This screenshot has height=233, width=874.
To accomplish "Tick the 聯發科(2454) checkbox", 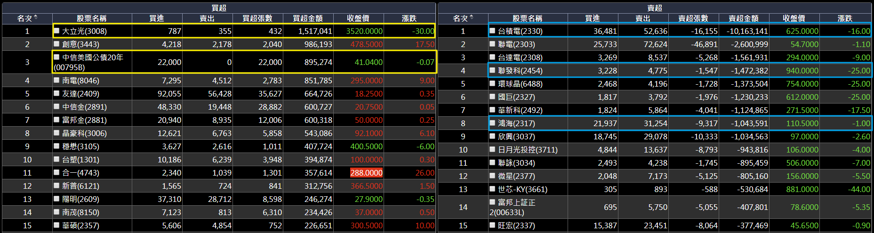I will point(493,70).
